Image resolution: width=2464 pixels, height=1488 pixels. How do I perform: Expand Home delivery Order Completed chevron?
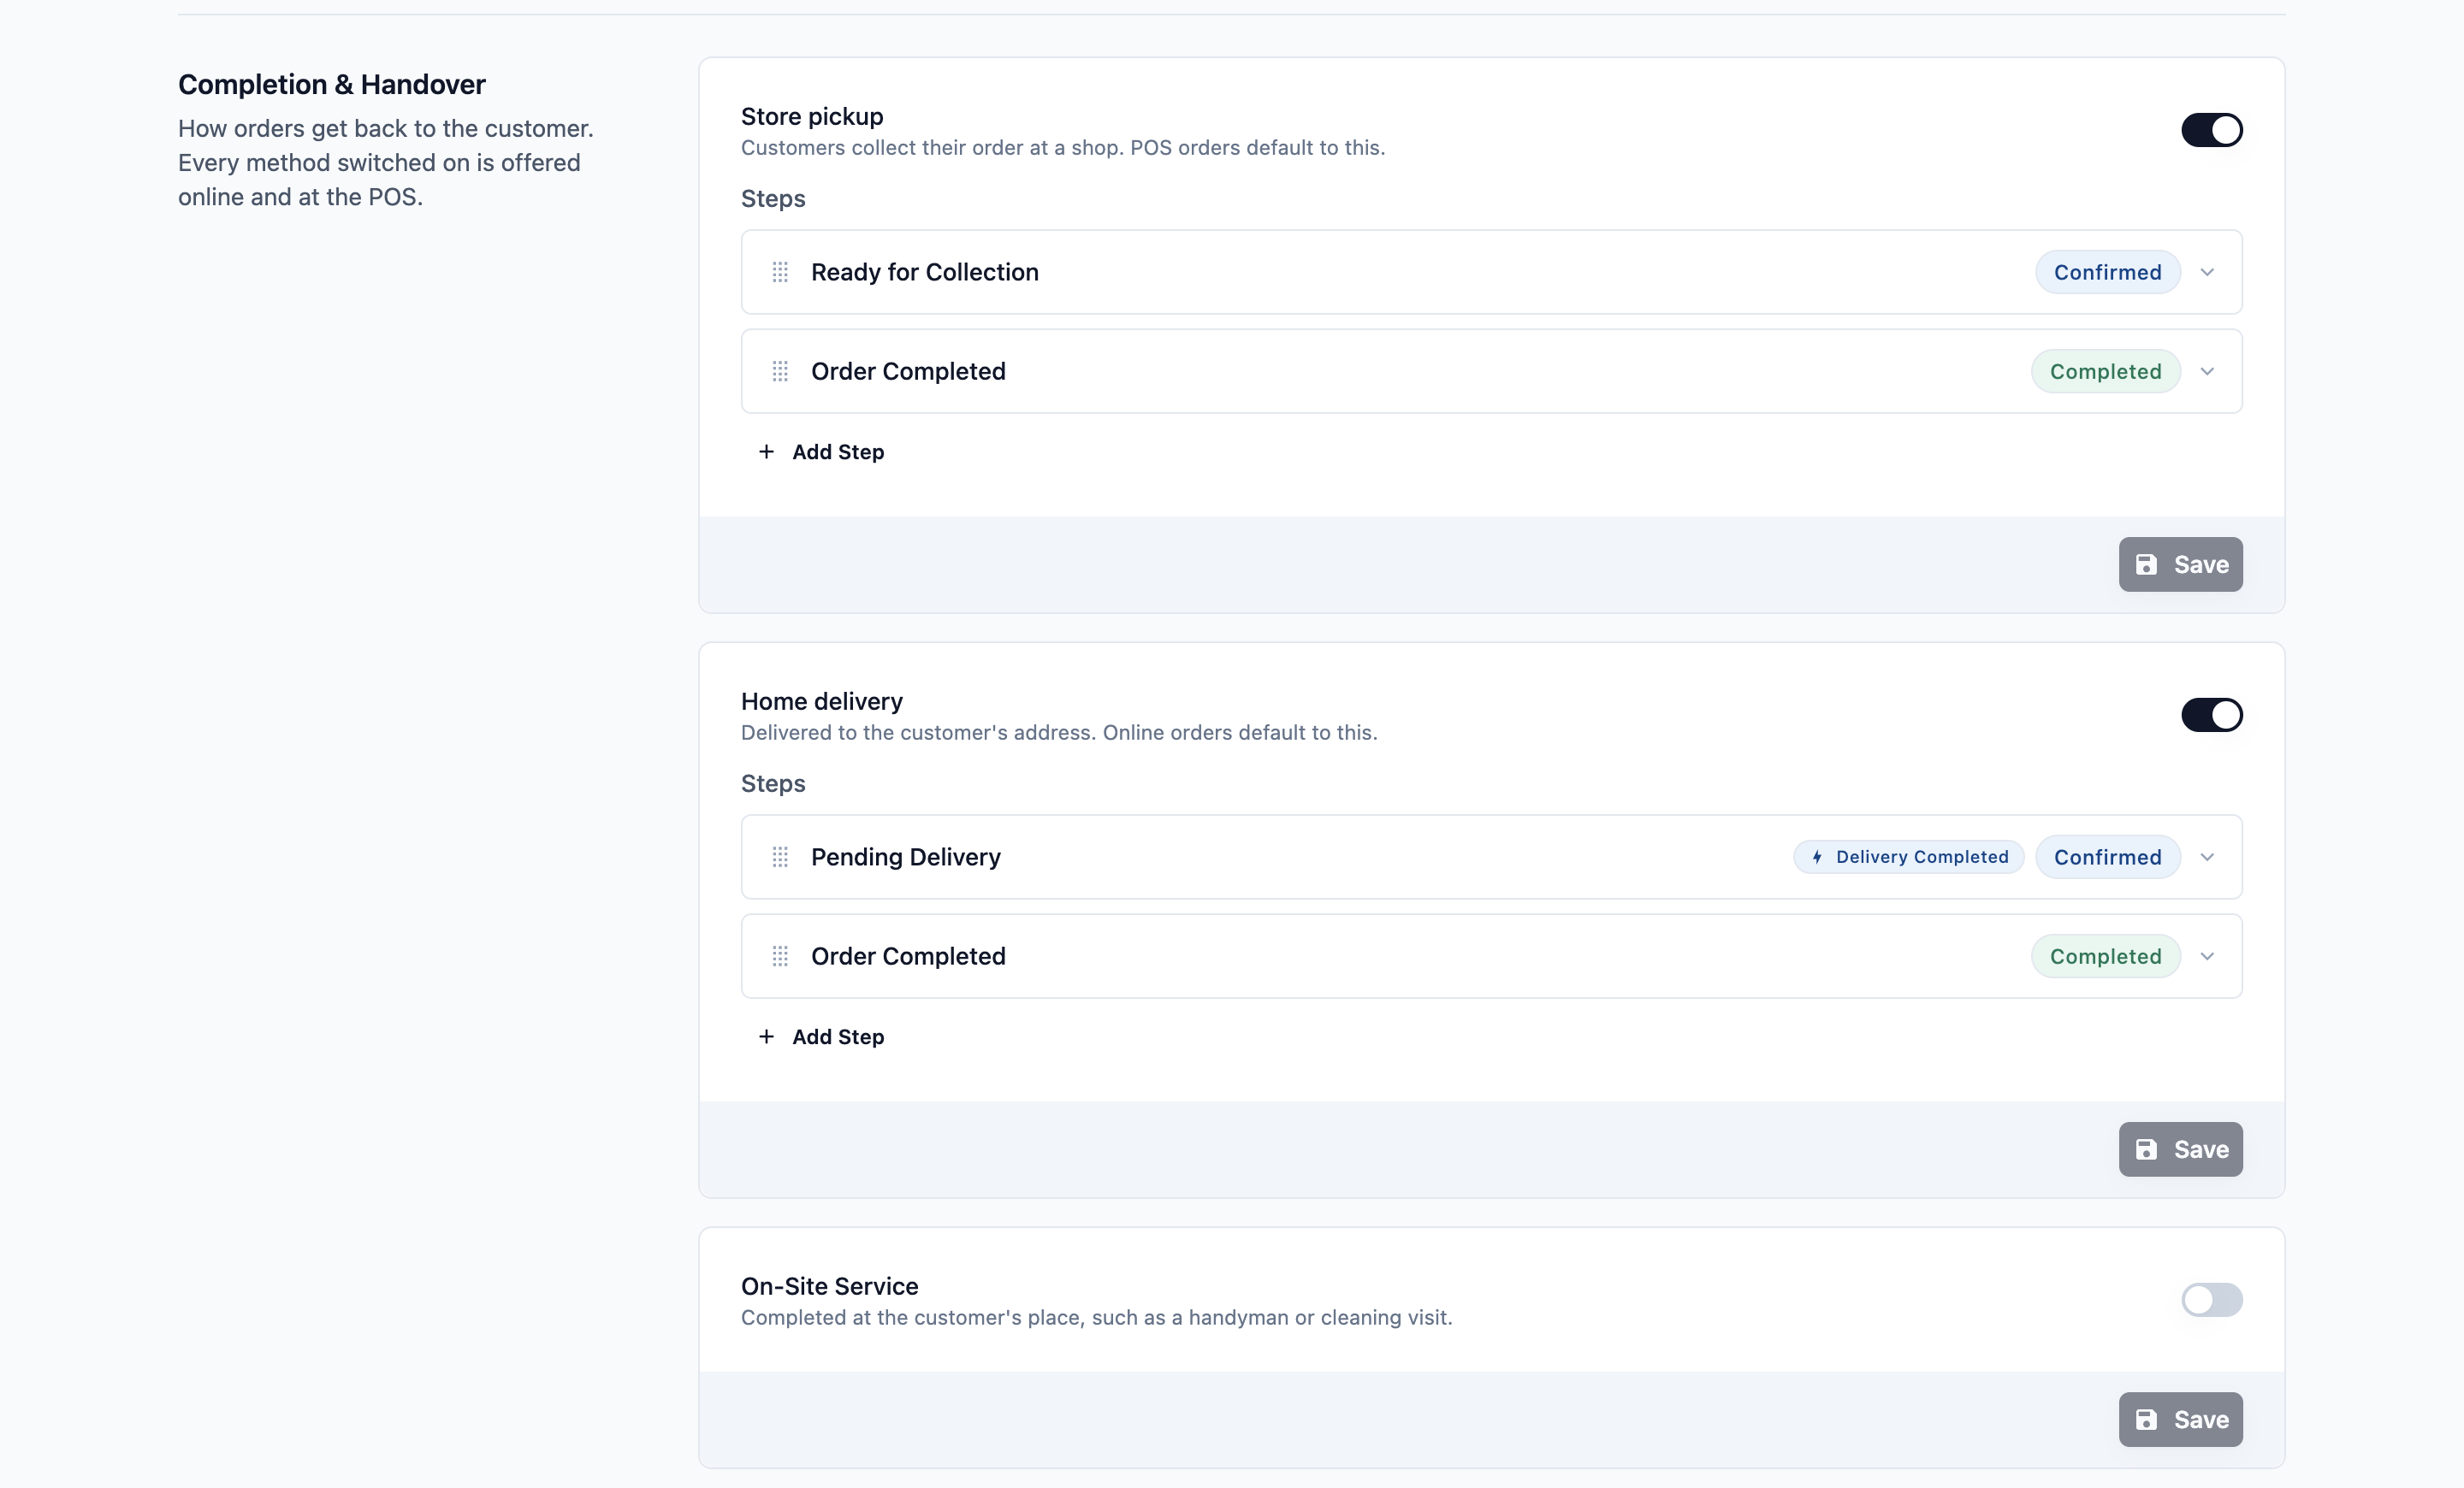tap(2207, 956)
